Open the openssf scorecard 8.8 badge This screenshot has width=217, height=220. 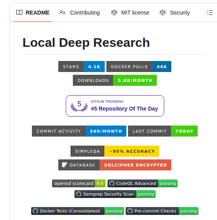pyautogui.click(x=79, y=183)
